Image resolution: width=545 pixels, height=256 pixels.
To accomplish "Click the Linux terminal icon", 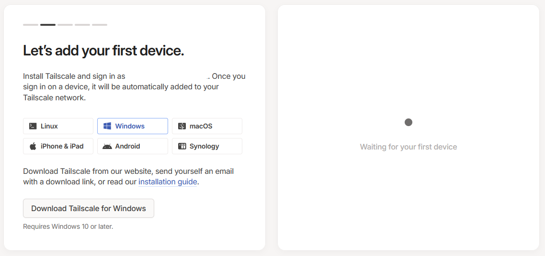I will point(33,126).
